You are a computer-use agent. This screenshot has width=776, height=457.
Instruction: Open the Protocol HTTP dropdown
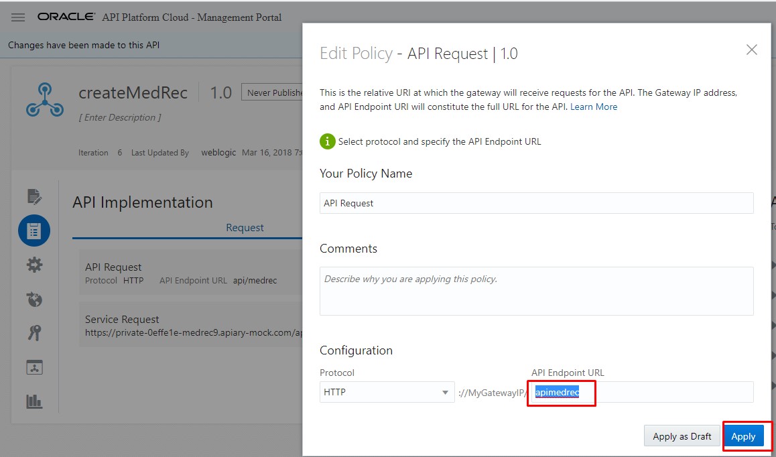tap(387, 392)
